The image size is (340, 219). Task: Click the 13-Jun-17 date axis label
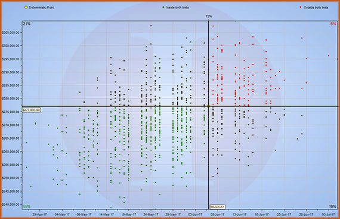tap(240, 214)
